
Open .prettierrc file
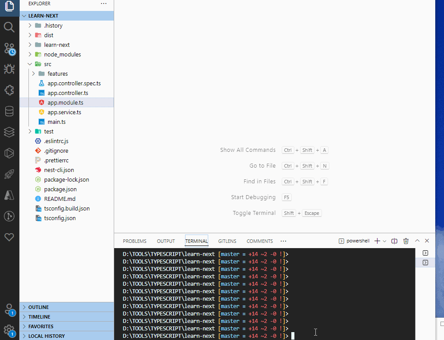point(66,160)
